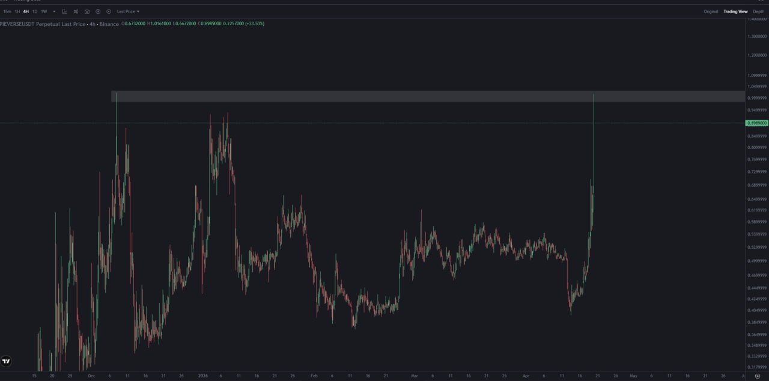Screen dimensions: 769x381
Task: Open the Last Price dropdown
Action: (x=128, y=11)
